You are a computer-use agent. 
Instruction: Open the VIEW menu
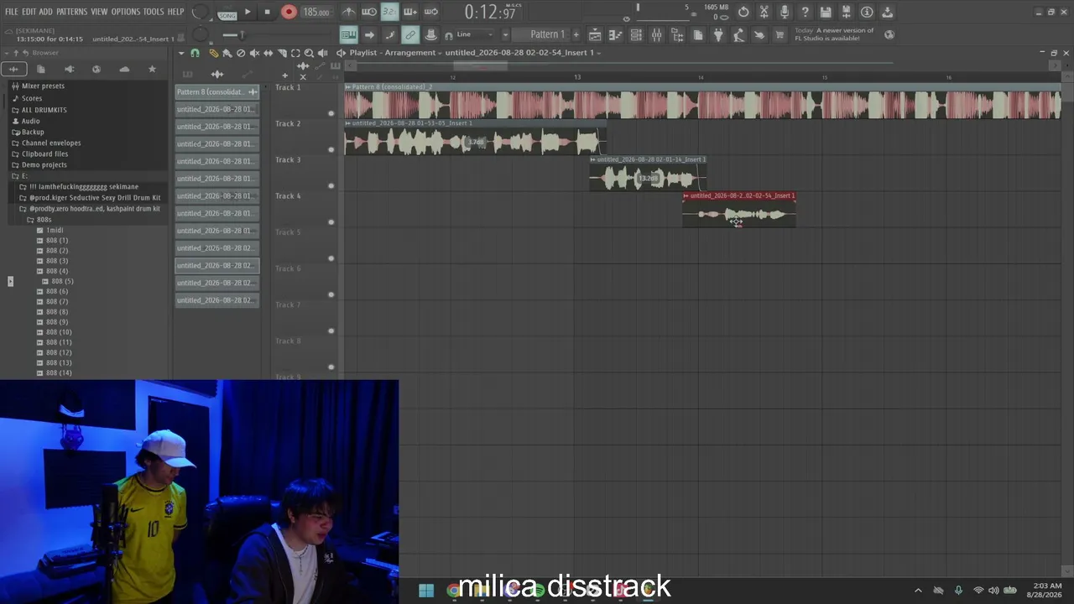[x=99, y=12]
